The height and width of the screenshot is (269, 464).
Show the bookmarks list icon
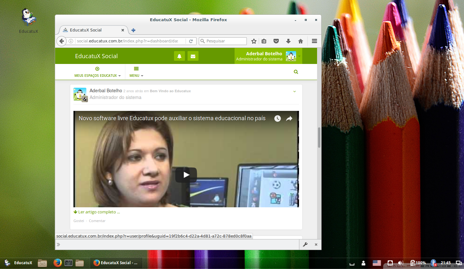(264, 41)
